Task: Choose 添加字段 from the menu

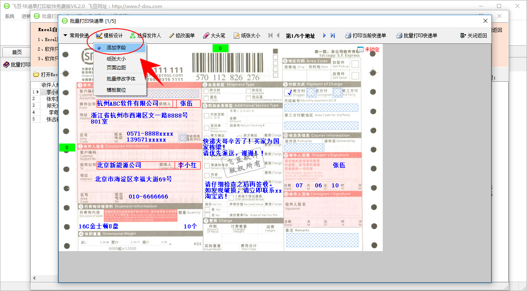Action: (x=120, y=48)
